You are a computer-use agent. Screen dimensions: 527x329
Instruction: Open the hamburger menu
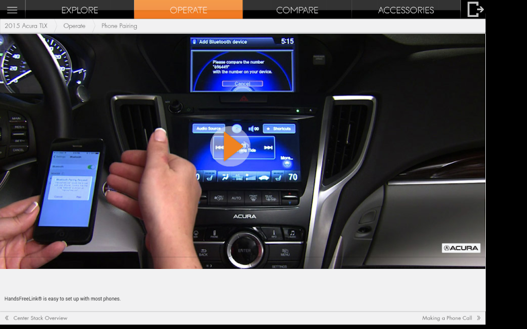point(12,10)
